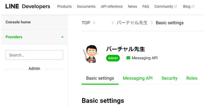Open the Documents menu item
The image size is (203, 108).
(86, 6)
